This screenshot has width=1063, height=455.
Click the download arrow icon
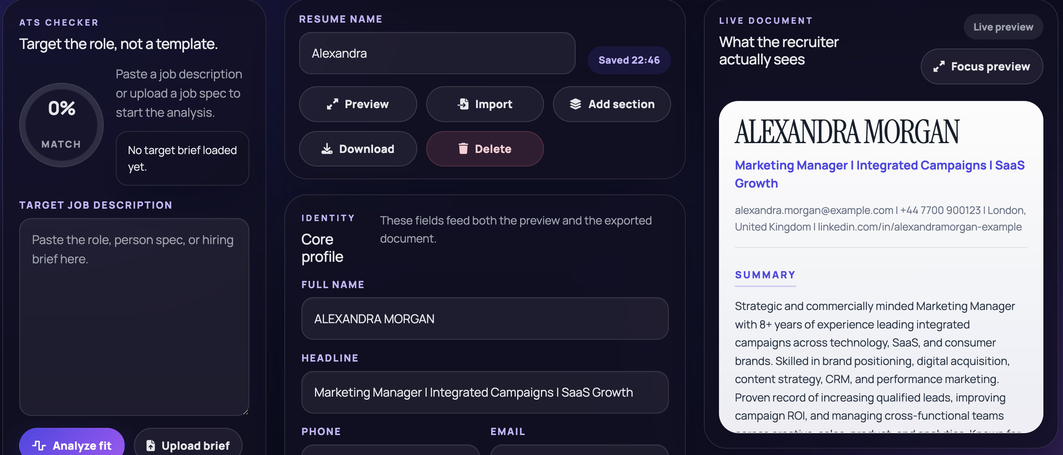(x=327, y=149)
